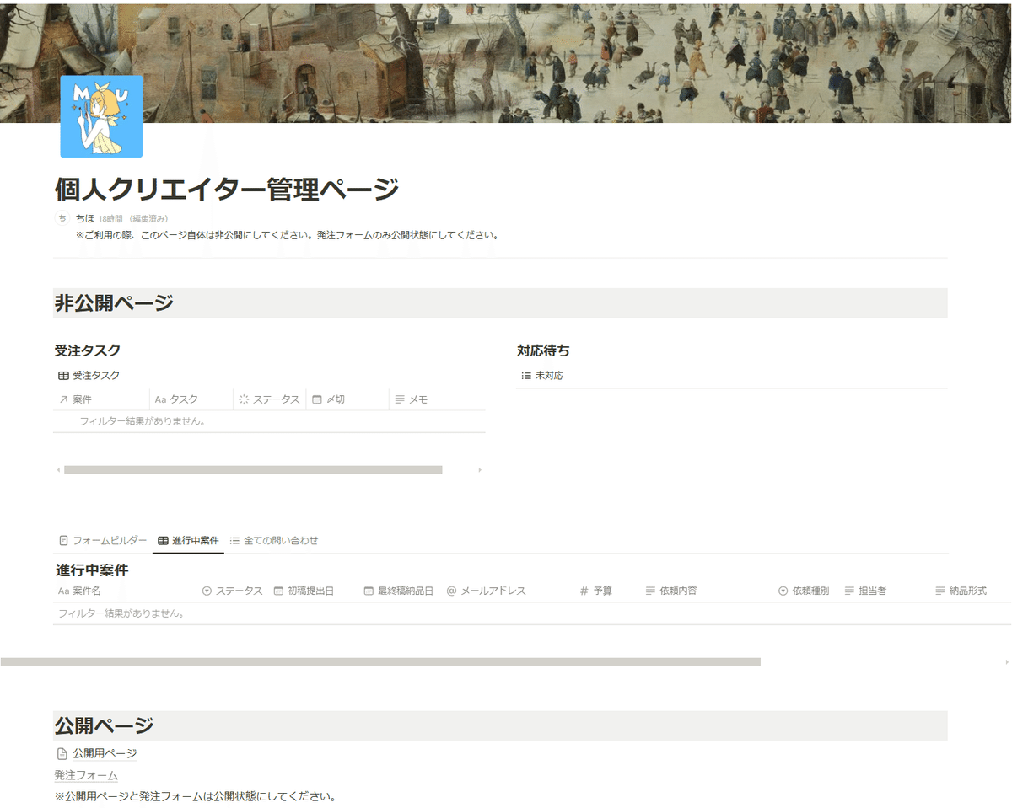
Task: Select the 未対応 view tab
Action: pos(541,376)
